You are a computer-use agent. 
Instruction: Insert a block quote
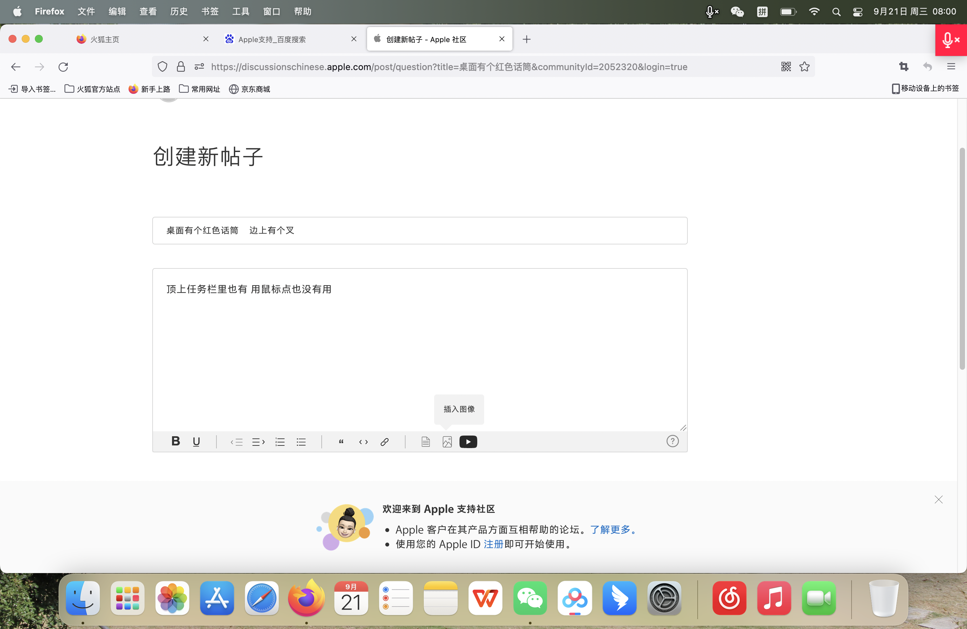341,442
